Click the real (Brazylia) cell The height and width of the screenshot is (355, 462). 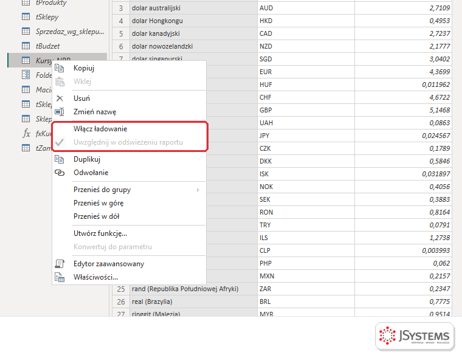193,302
